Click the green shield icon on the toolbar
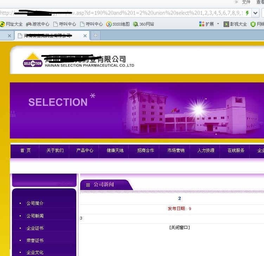 253,24
